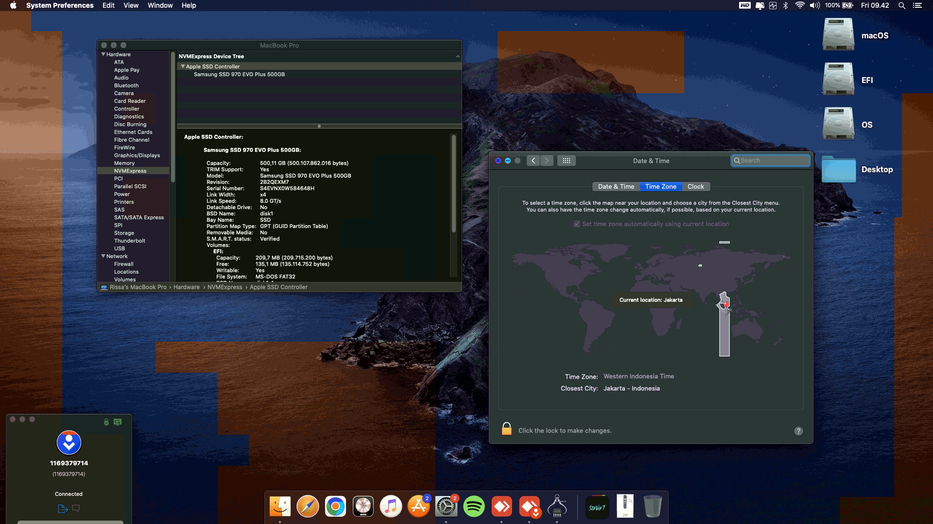Select Memory in hardware sidebar
933x524 pixels.
124,163
